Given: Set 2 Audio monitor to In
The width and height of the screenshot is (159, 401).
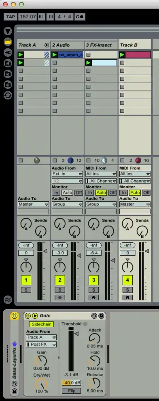Looking at the screenshot, I should pos(56,192).
